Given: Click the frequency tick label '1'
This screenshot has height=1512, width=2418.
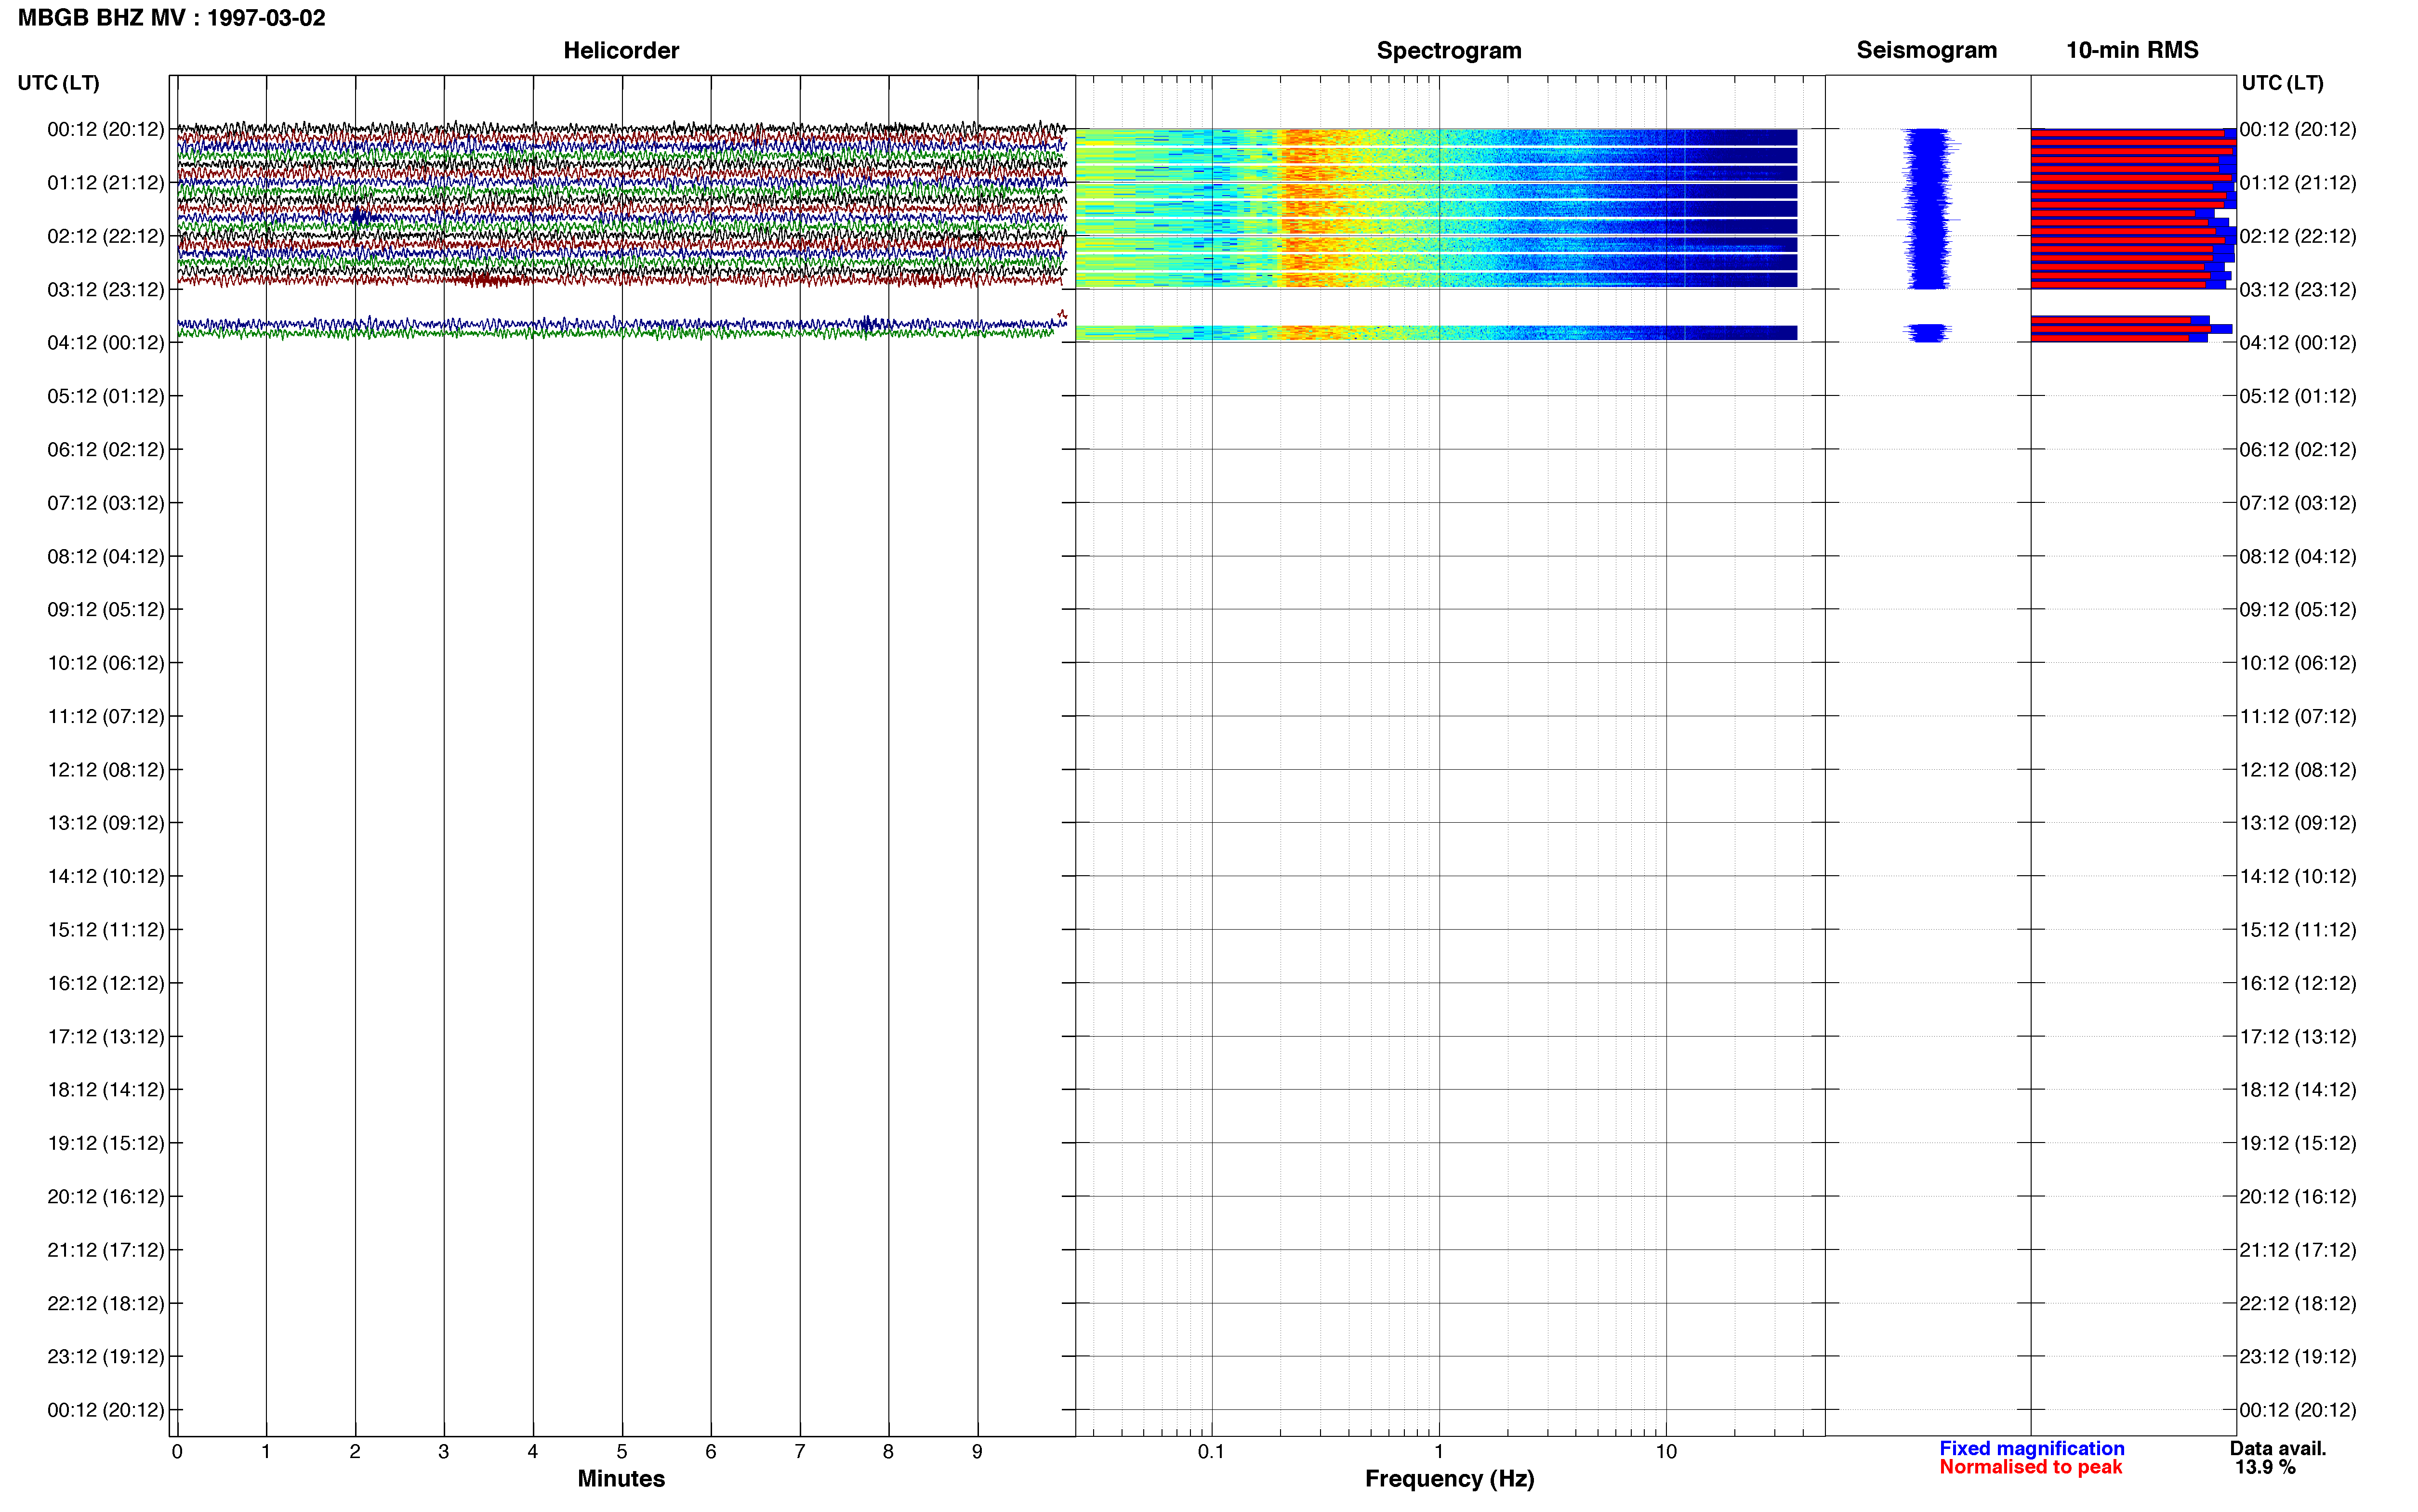Looking at the screenshot, I should point(1438,1452).
